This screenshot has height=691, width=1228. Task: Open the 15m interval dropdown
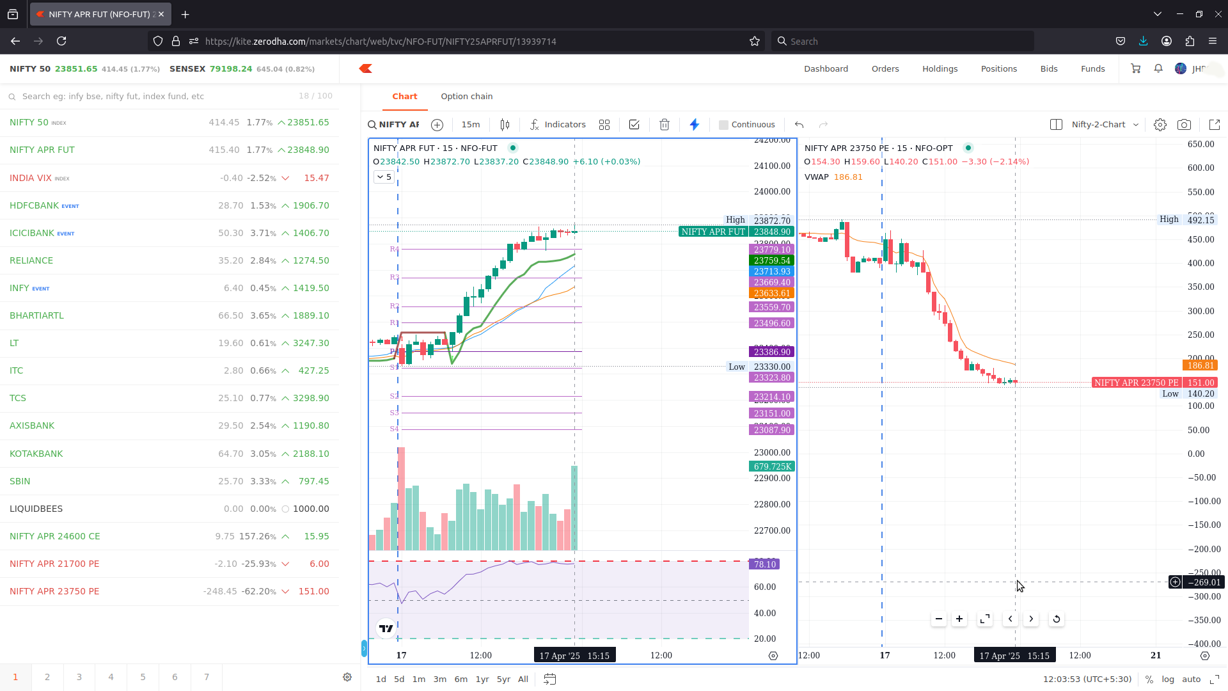pos(471,125)
